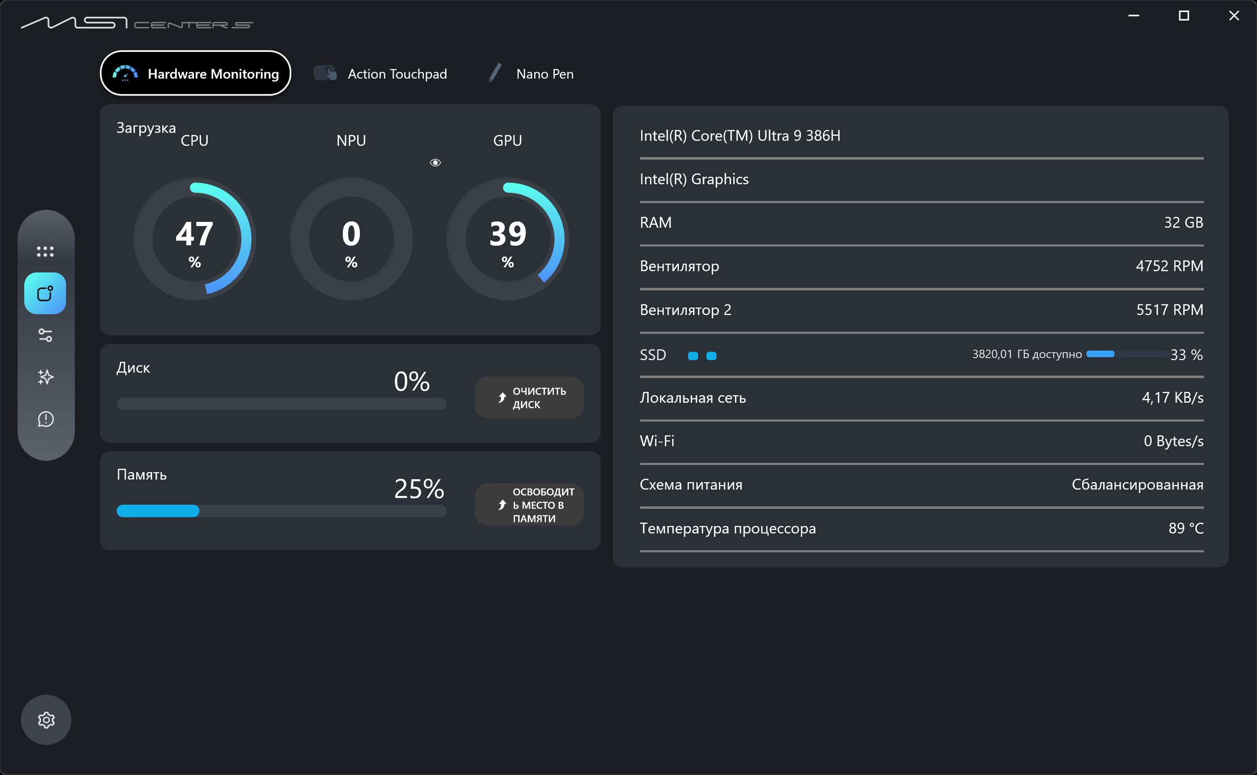Click the GPU load gauge
Image resolution: width=1257 pixels, height=775 pixels.
[507, 239]
